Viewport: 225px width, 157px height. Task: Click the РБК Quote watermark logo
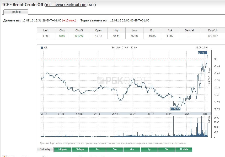coord(124,81)
